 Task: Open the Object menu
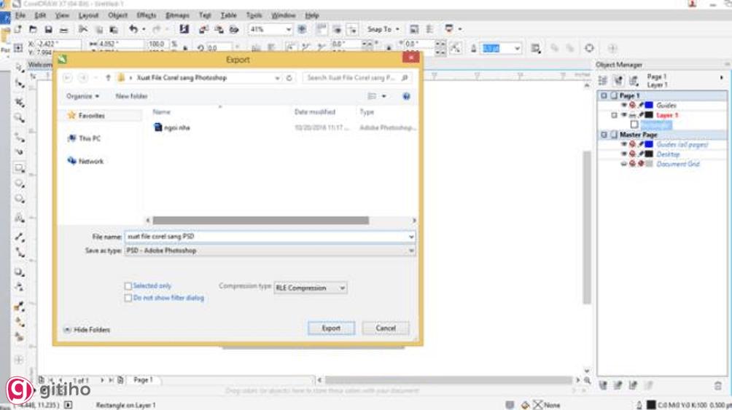pyautogui.click(x=117, y=15)
